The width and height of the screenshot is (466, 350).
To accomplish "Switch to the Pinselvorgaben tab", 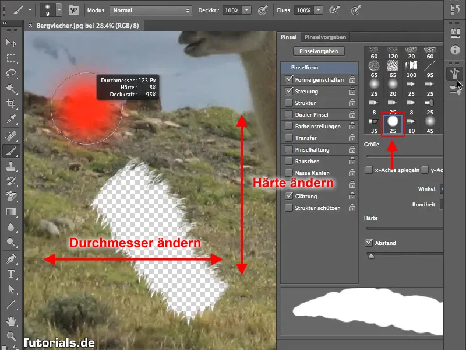I will (325, 37).
